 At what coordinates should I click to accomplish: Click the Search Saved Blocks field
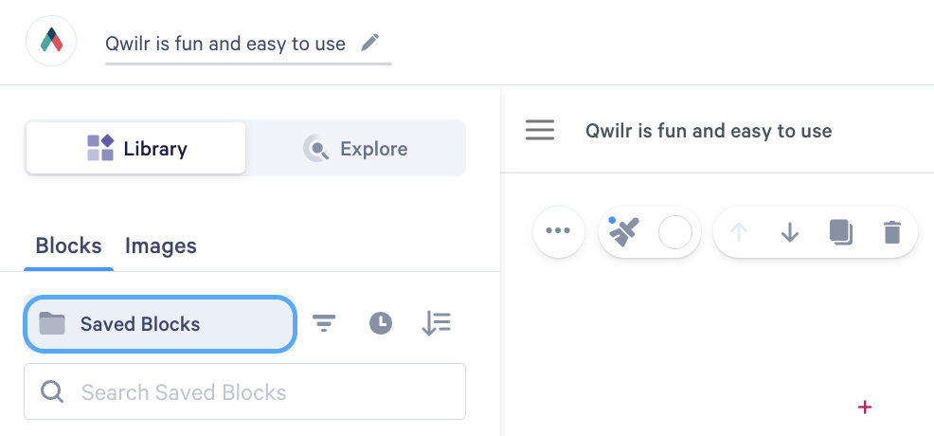244,391
